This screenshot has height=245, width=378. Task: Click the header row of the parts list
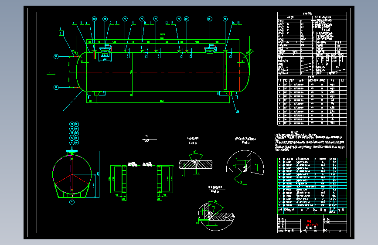312,210
